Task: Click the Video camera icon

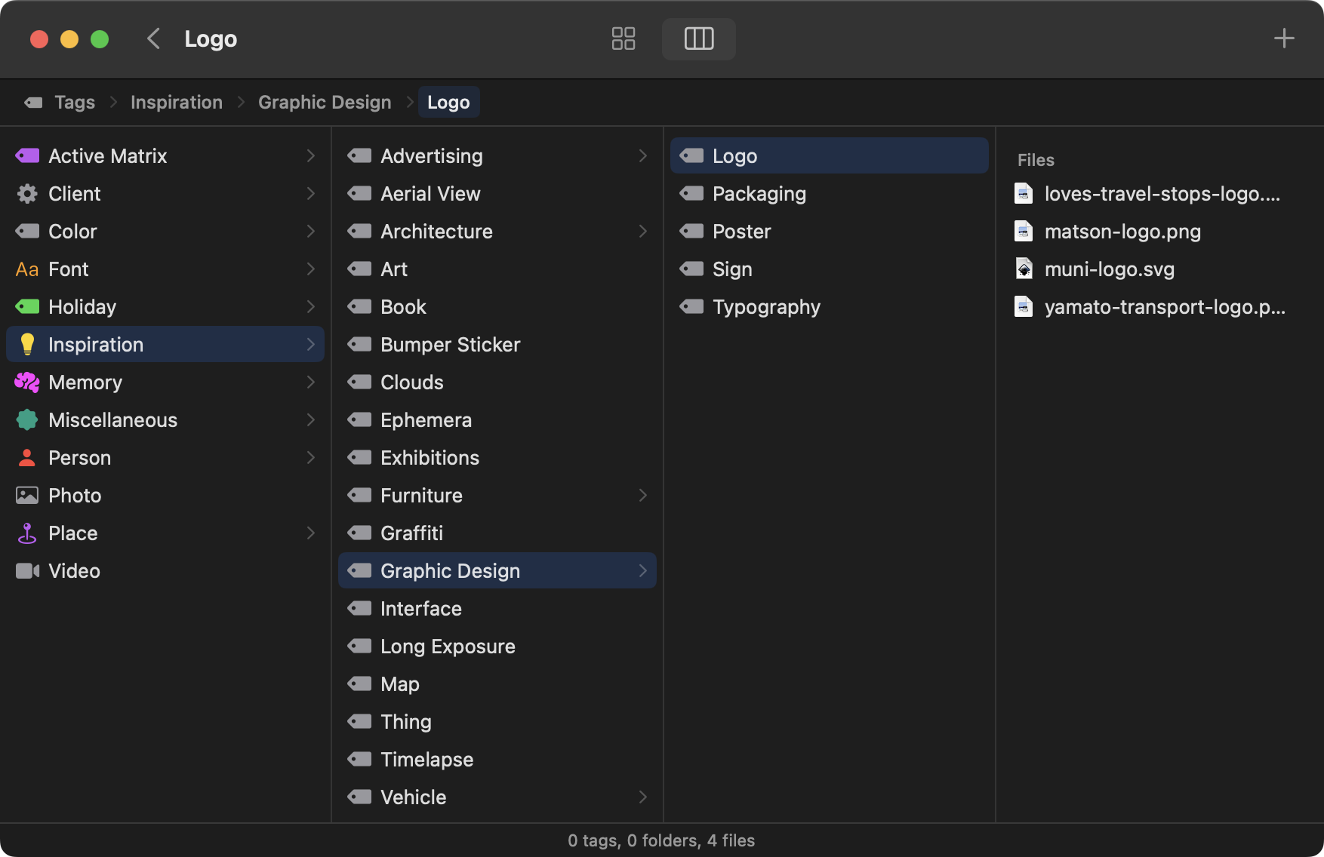Action: pos(27,571)
